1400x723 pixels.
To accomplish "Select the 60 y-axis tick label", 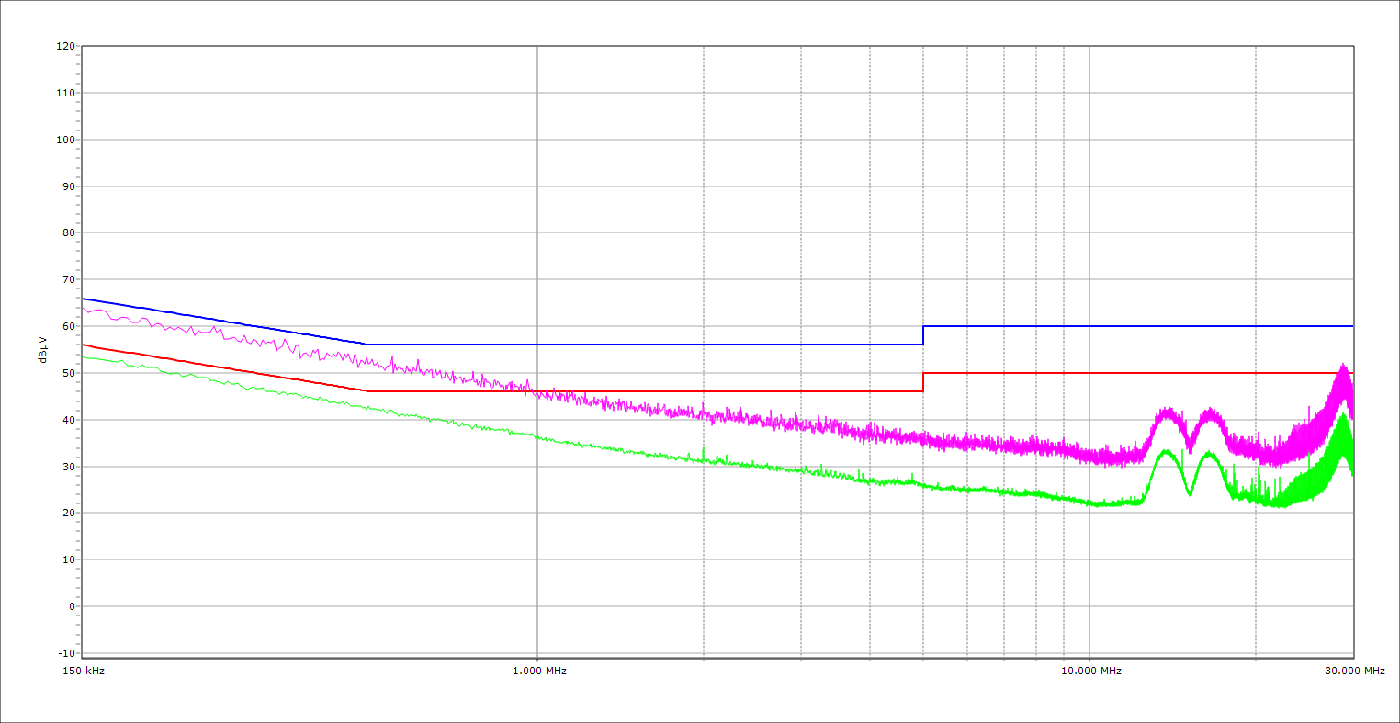I will pos(68,326).
